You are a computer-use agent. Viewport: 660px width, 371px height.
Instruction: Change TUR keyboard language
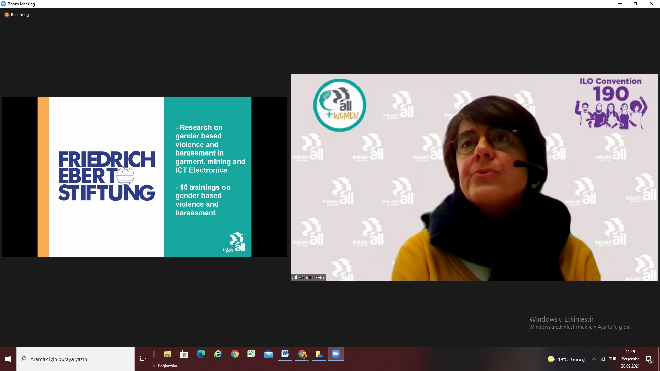coord(613,359)
